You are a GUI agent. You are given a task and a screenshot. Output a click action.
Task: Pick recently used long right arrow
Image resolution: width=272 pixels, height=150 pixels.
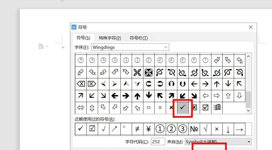239,129
